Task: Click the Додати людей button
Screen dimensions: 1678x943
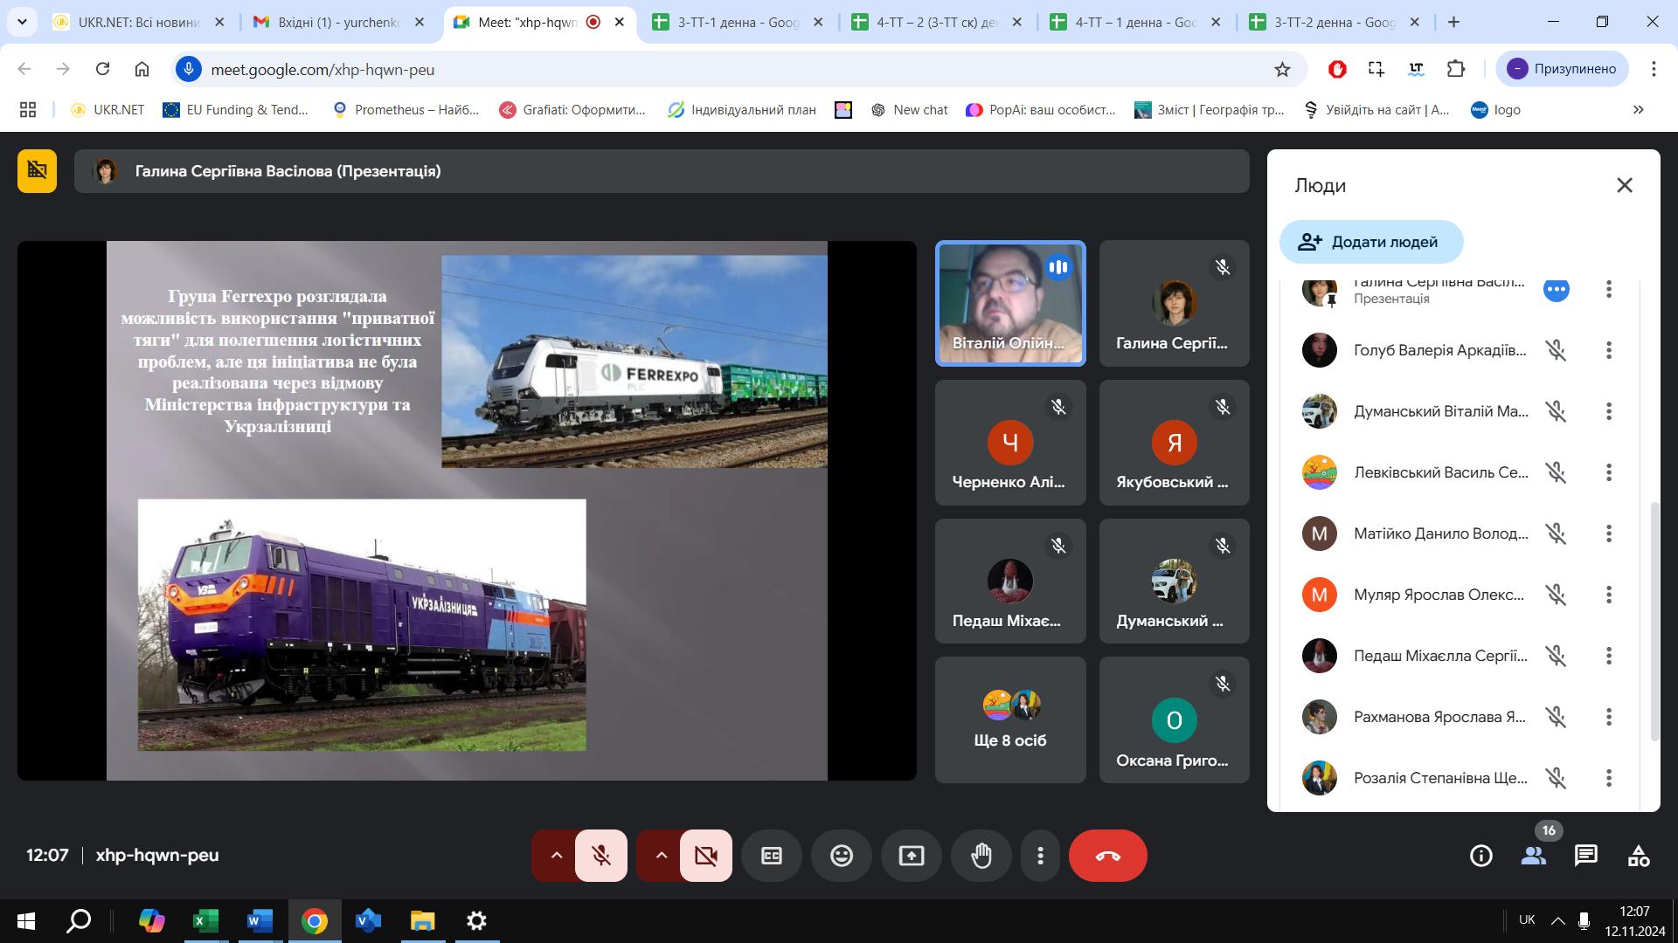Action: (1371, 242)
